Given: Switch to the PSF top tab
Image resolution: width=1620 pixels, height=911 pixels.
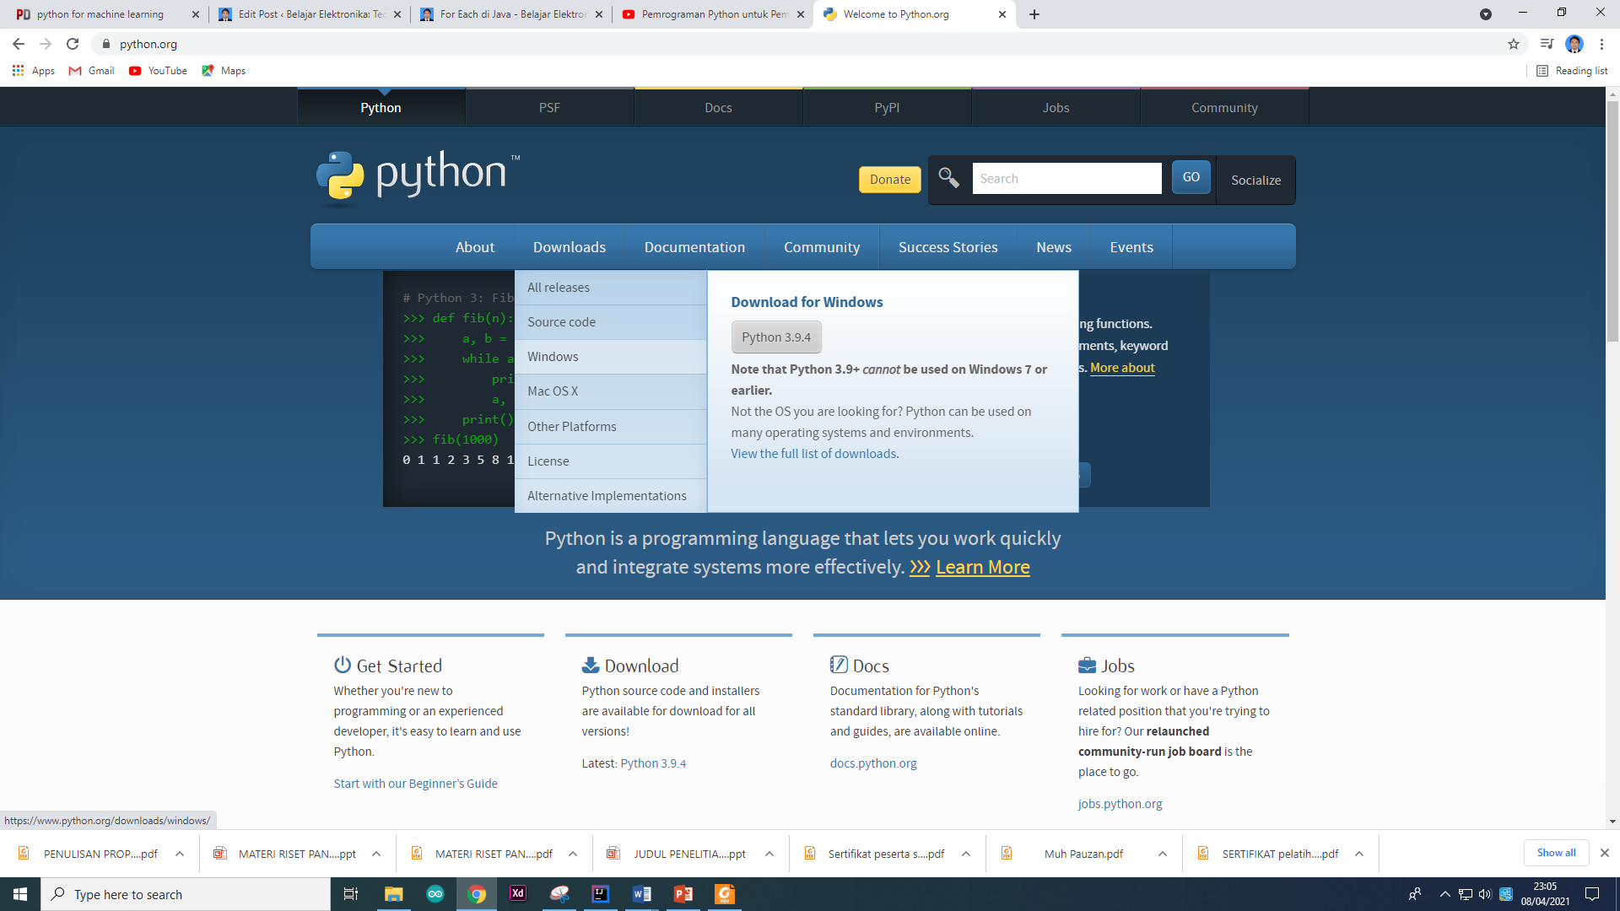Looking at the screenshot, I should (x=549, y=107).
